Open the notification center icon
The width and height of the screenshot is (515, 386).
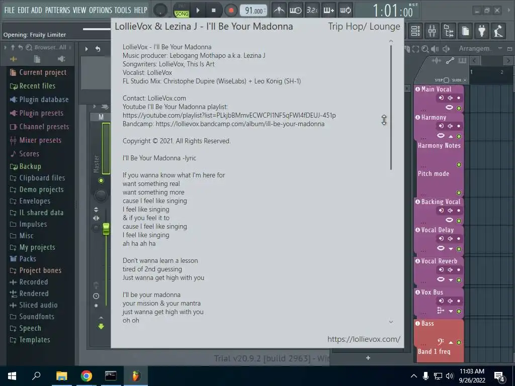(x=499, y=376)
